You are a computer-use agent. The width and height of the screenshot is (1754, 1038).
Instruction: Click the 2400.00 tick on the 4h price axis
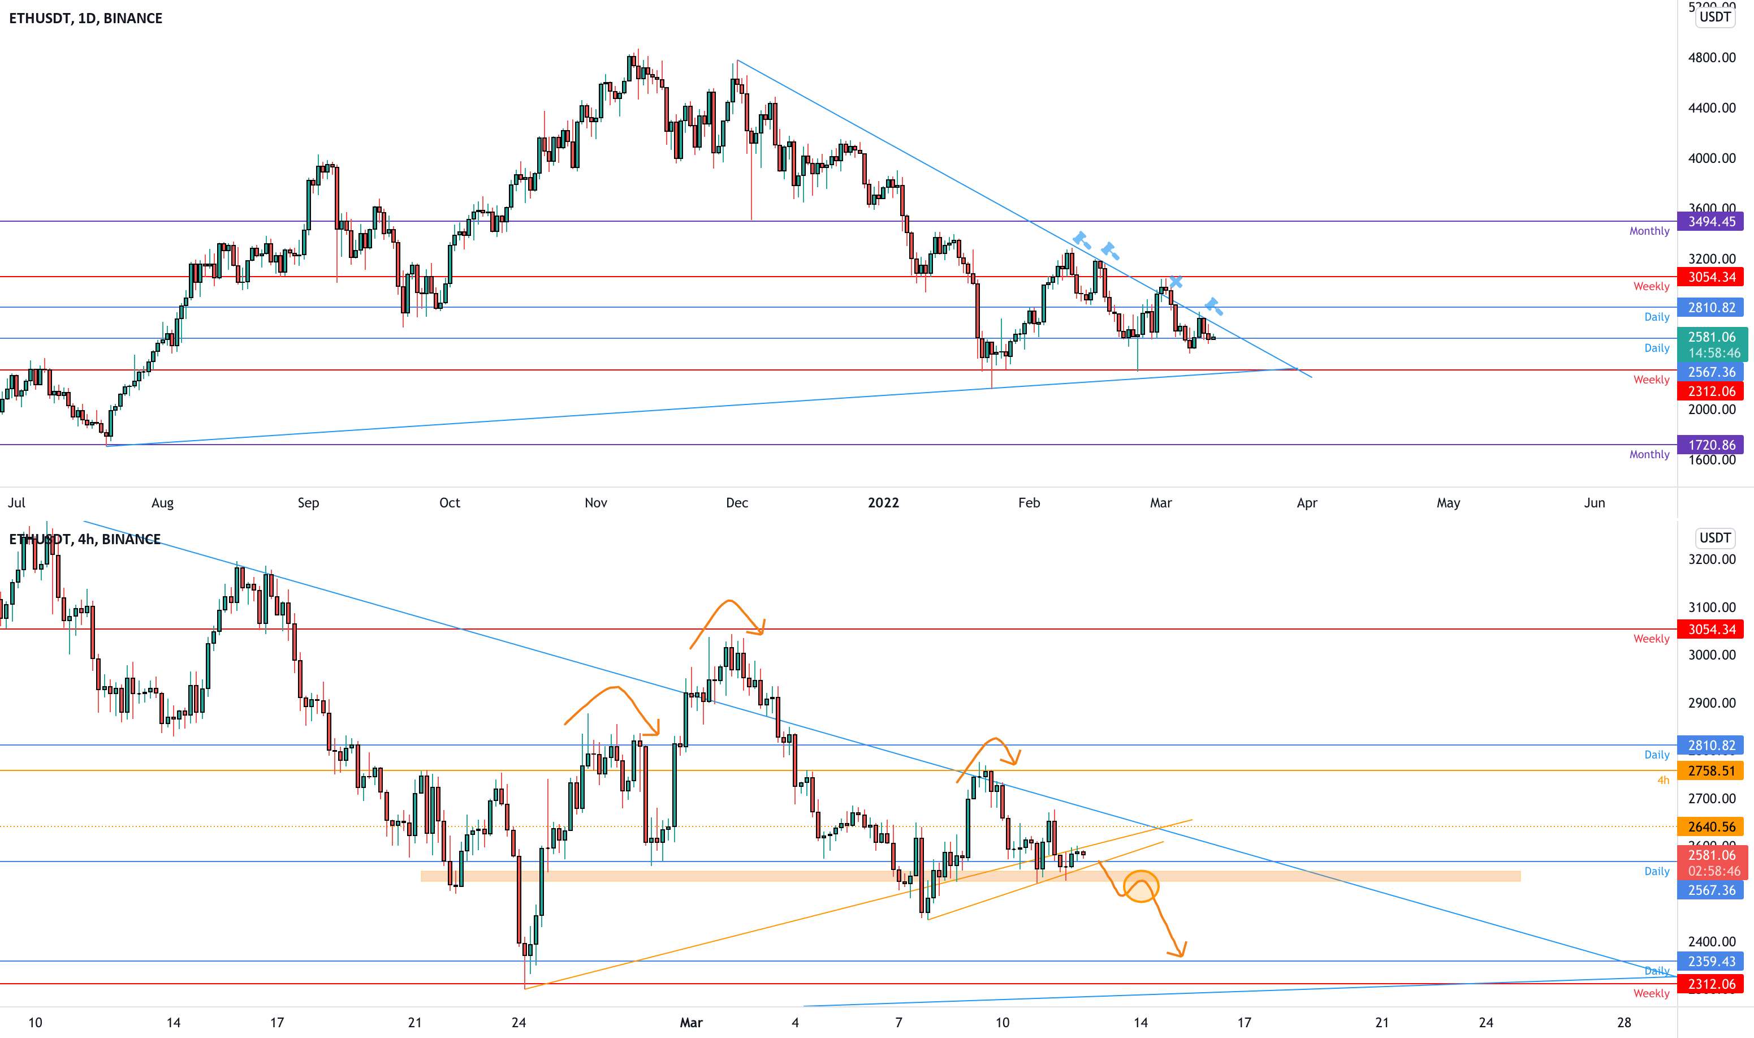[x=1712, y=941]
